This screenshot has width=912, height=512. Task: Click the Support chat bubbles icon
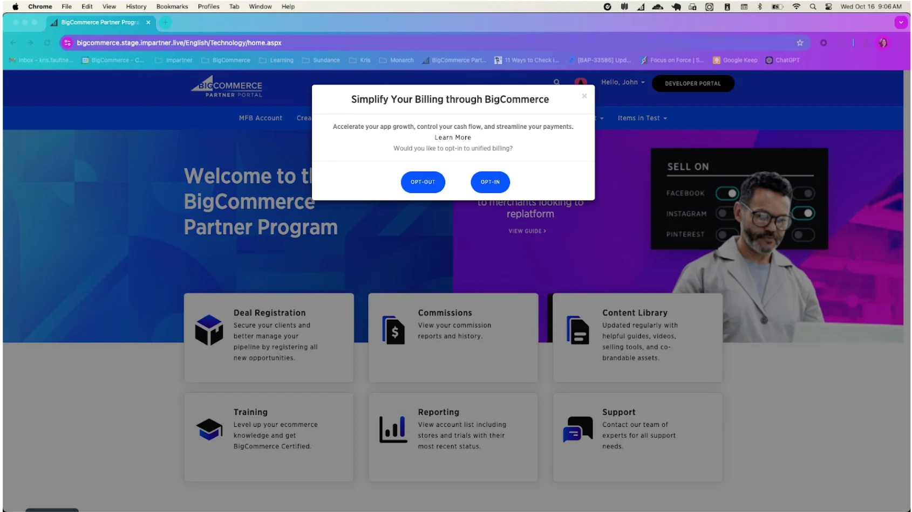tap(577, 429)
